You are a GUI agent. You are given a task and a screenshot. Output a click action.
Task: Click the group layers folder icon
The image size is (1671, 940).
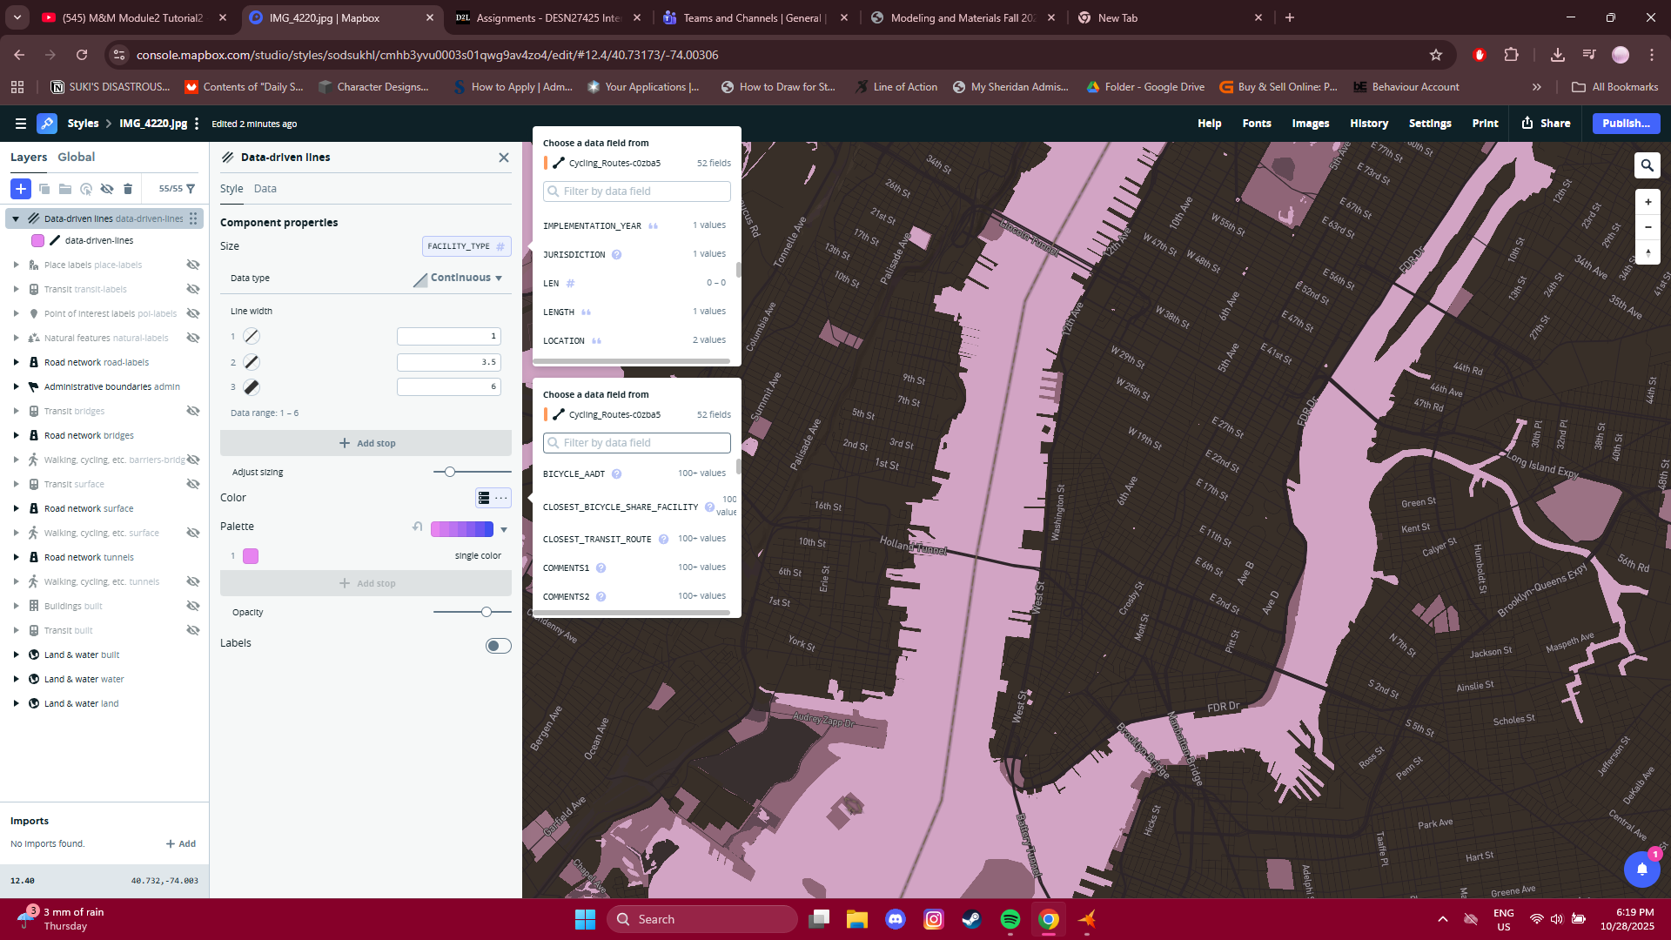65,189
